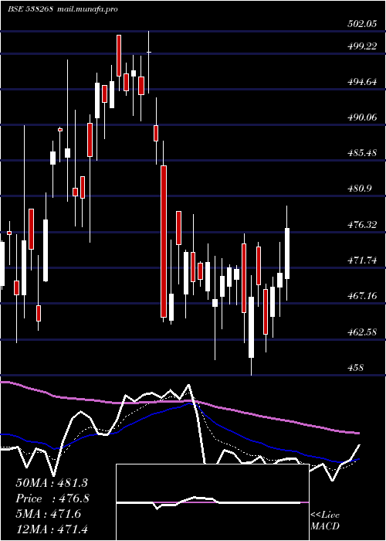Click inside the MACD inset chart box
Viewport: 386px width, 541px height.
pos(212,502)
